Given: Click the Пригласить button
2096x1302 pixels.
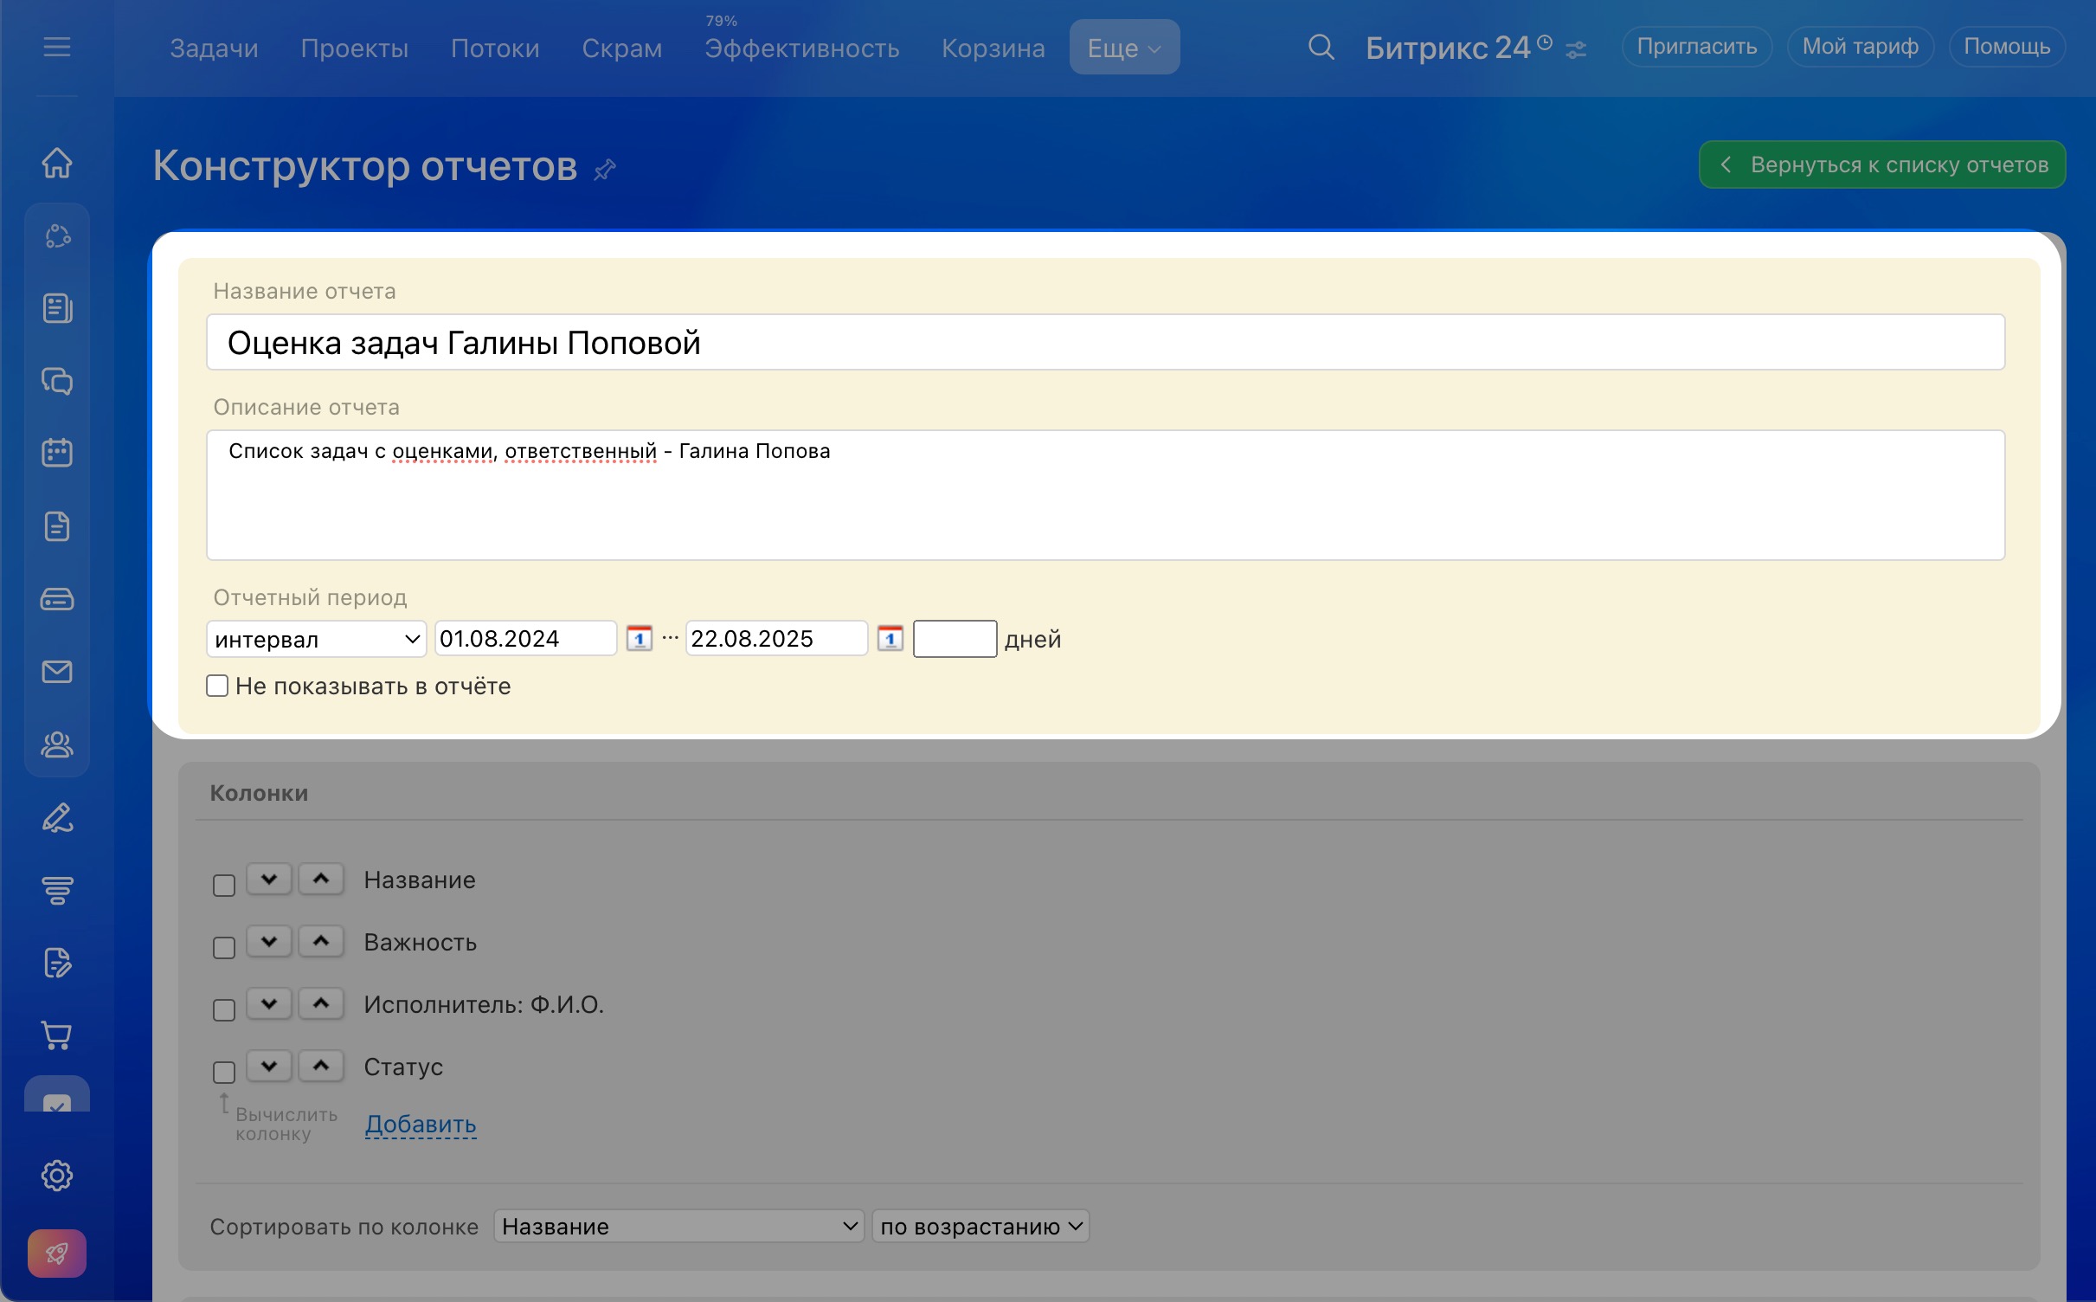Looking at the screenshot, I should pos(1696,47).
